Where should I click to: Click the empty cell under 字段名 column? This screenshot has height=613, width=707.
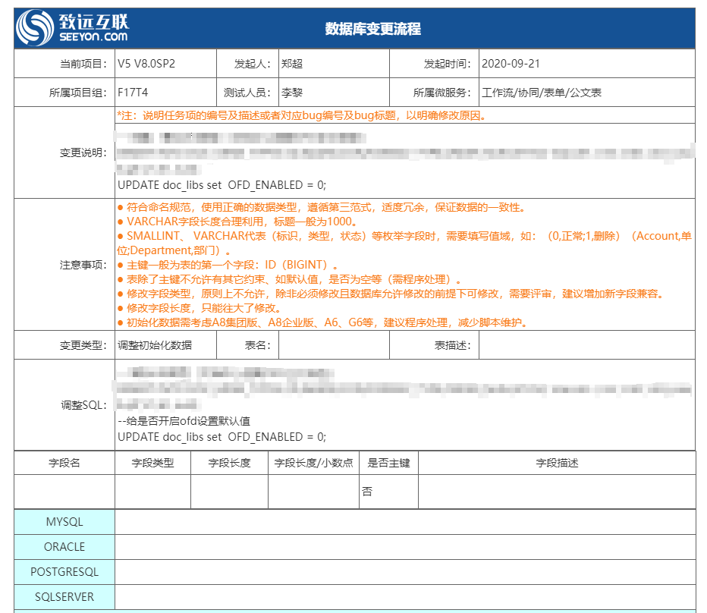pos(64,492)
